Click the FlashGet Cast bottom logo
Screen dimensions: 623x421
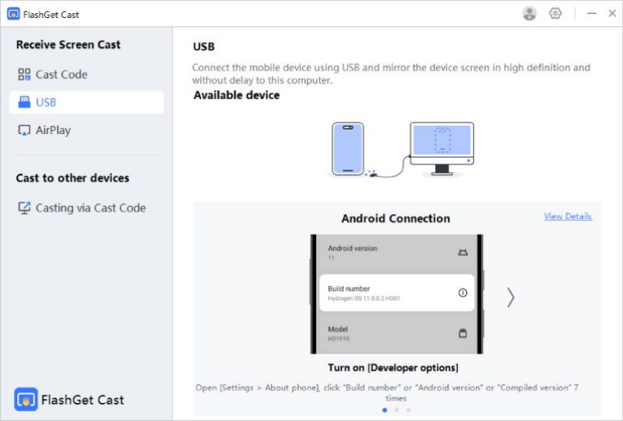(26, 399)
